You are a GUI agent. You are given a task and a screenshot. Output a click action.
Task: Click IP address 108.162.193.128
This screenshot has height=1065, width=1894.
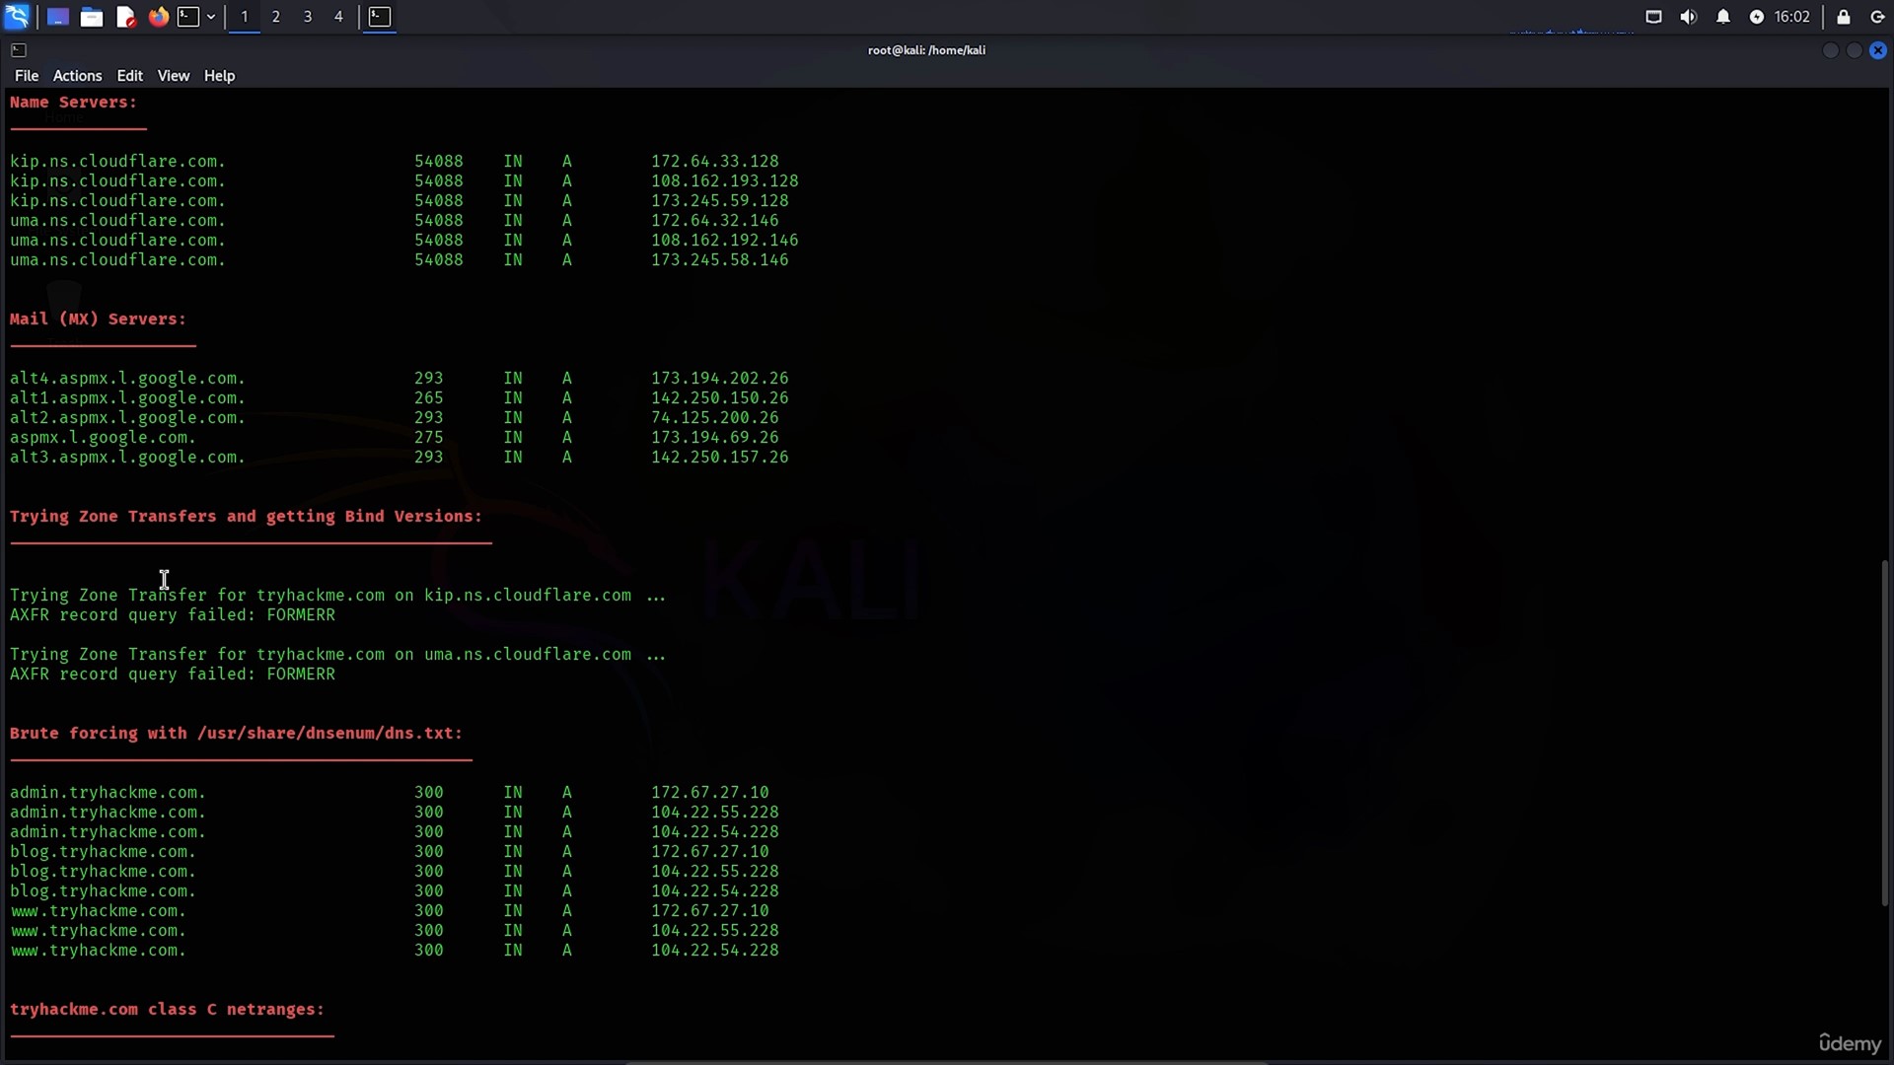tap(725, 181)
